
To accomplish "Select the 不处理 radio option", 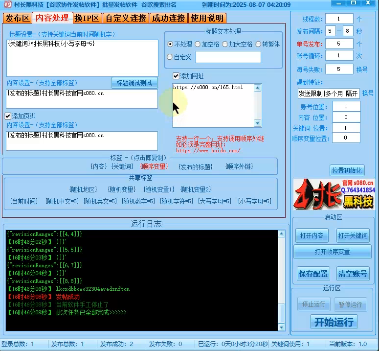I will pyautogui.click(x=179, y=44).
